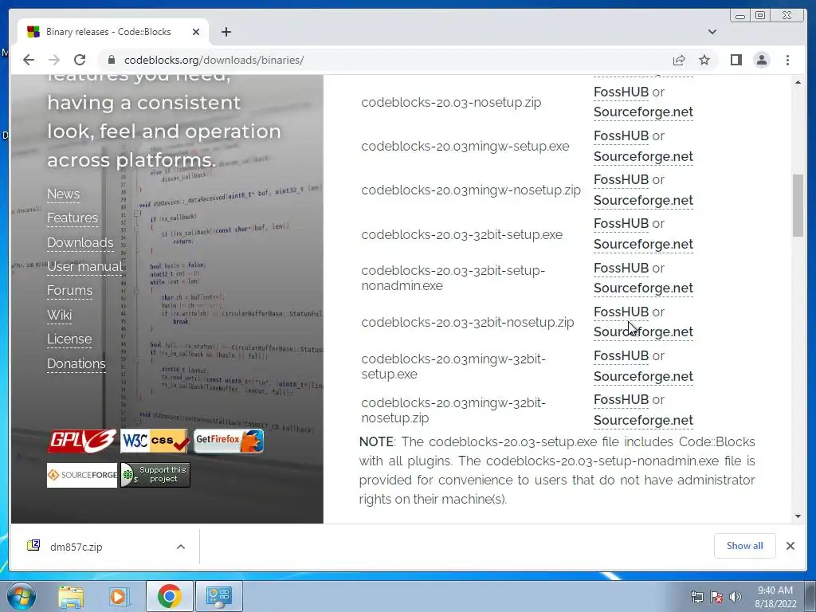The width and height of the screenshot is (816, 612).
Task: Select codeblocks-20.03mingw-setup.exe filename text
Action: tap(465, 147)
